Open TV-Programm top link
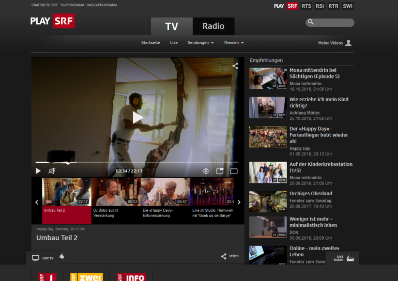 pyautogui.click(x=72, y=5)
